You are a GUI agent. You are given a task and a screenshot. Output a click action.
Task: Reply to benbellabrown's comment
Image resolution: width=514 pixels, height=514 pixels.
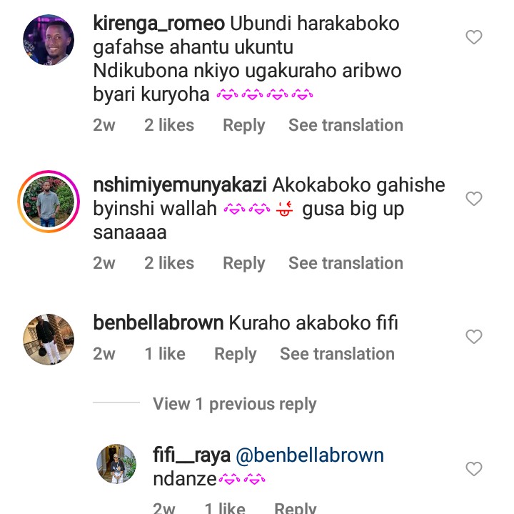tap(235, 354)
